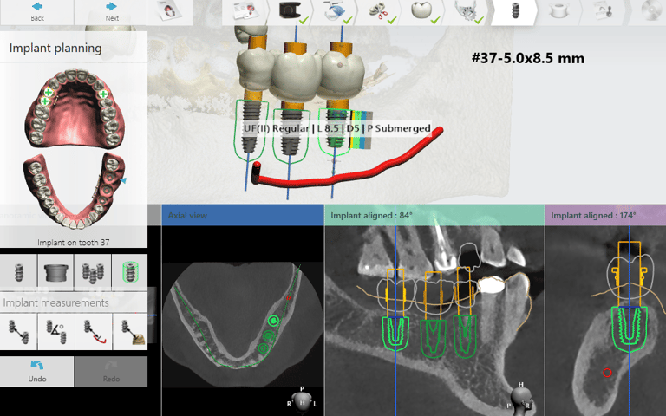This screenshot has height=416, width=666.
Task: Select the Implant aligned 84° view header
Action: pos(434,215)
